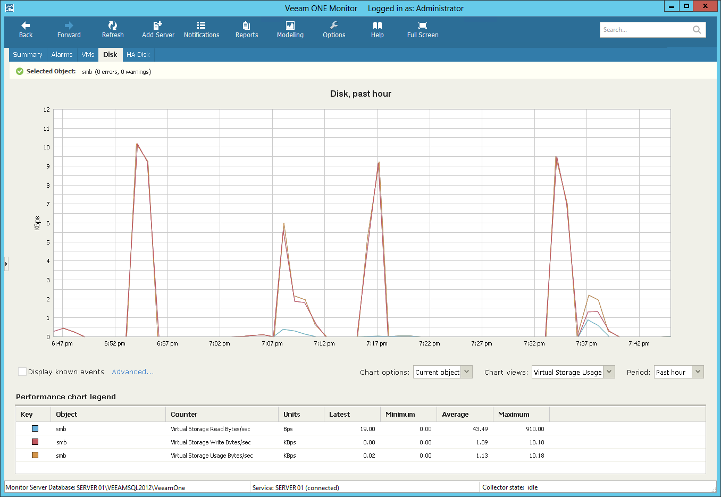Sort by the Key column header
This screenshot has height=497, width=721.
click(33, 414)
